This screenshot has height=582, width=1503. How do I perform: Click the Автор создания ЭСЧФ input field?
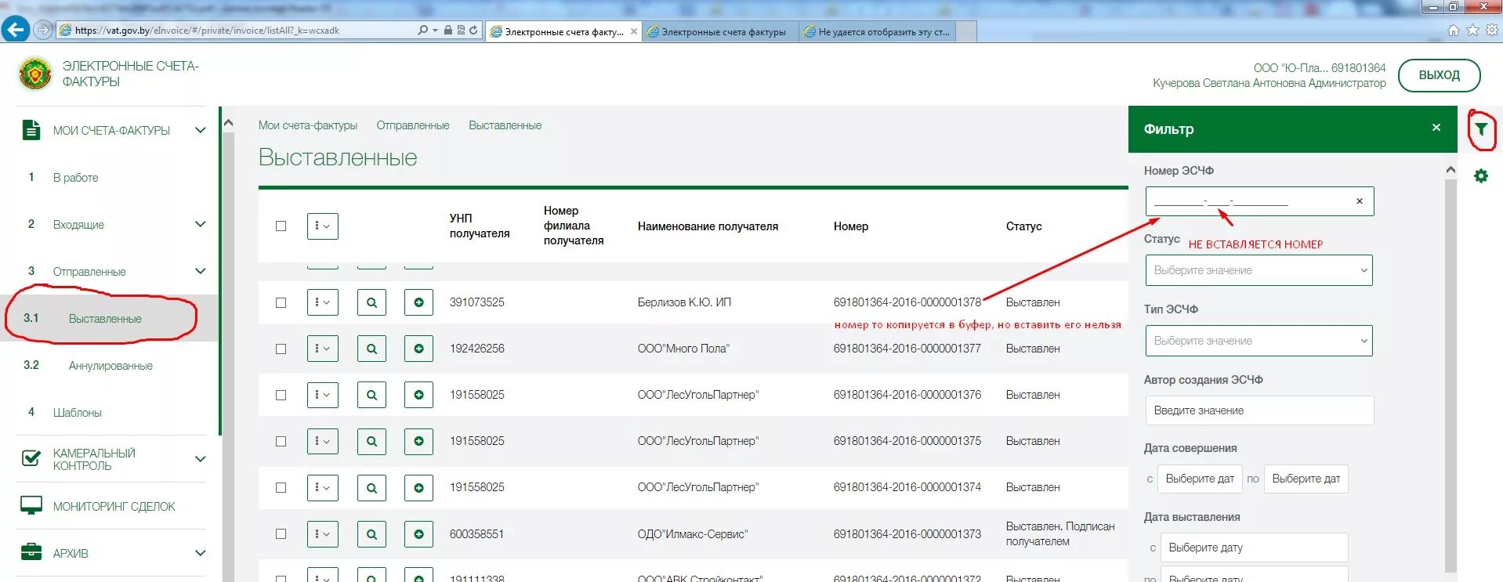pos(1260,410)
